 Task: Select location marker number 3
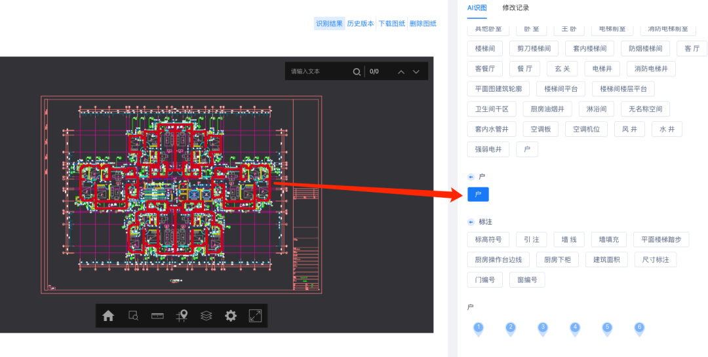[x=543, y=329]
